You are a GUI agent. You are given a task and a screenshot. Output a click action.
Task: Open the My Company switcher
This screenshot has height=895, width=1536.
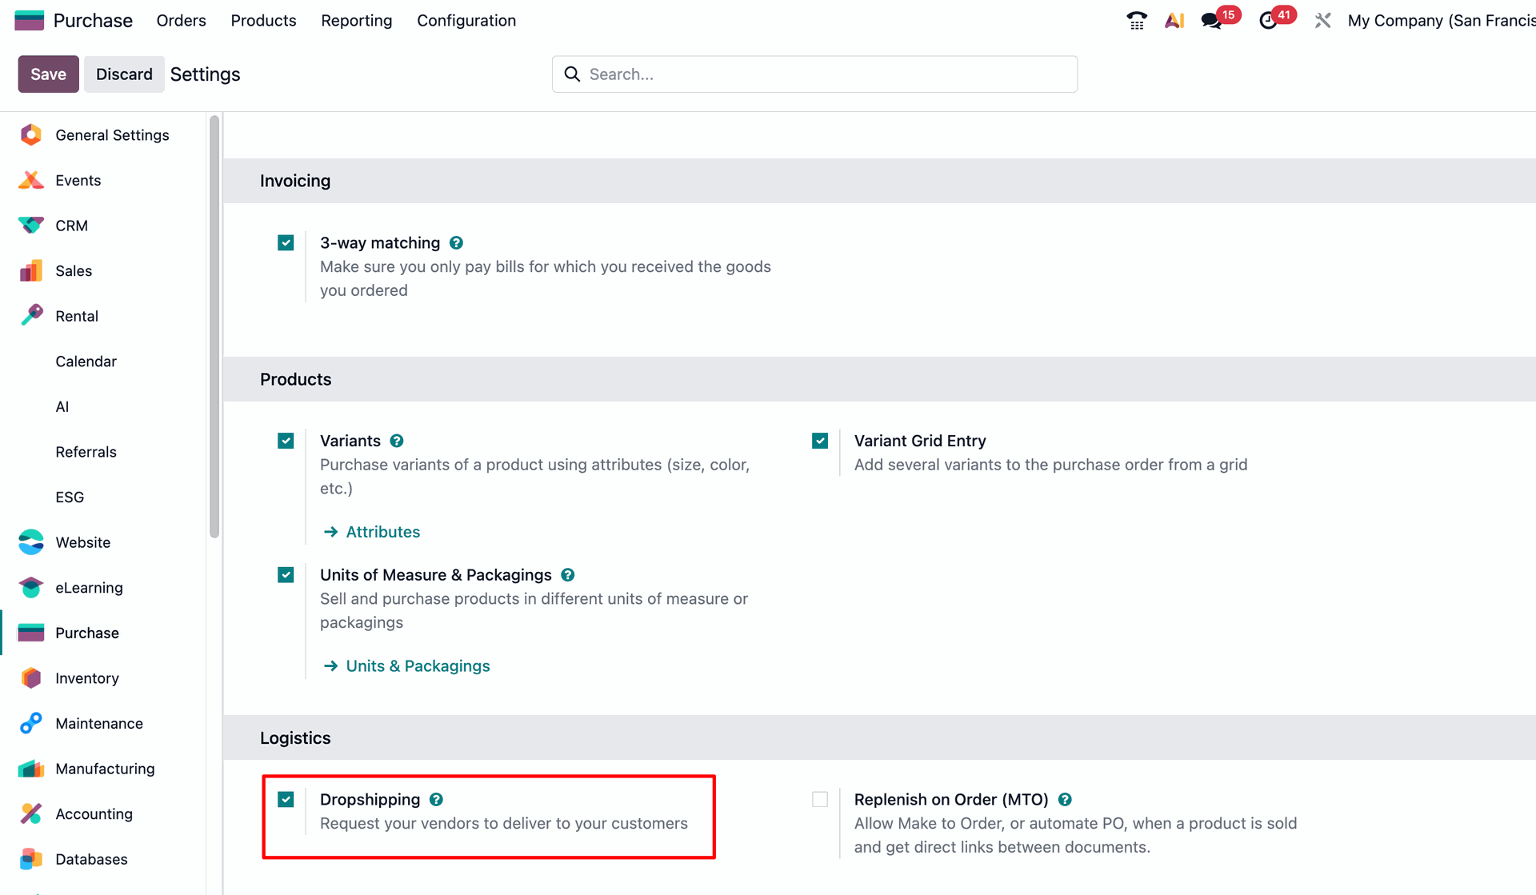(1440, 20)
